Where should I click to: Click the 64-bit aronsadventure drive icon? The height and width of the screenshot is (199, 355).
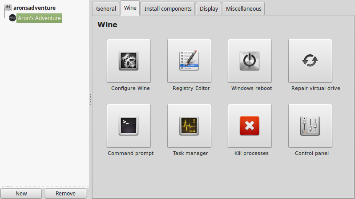[x=8, y=8]
